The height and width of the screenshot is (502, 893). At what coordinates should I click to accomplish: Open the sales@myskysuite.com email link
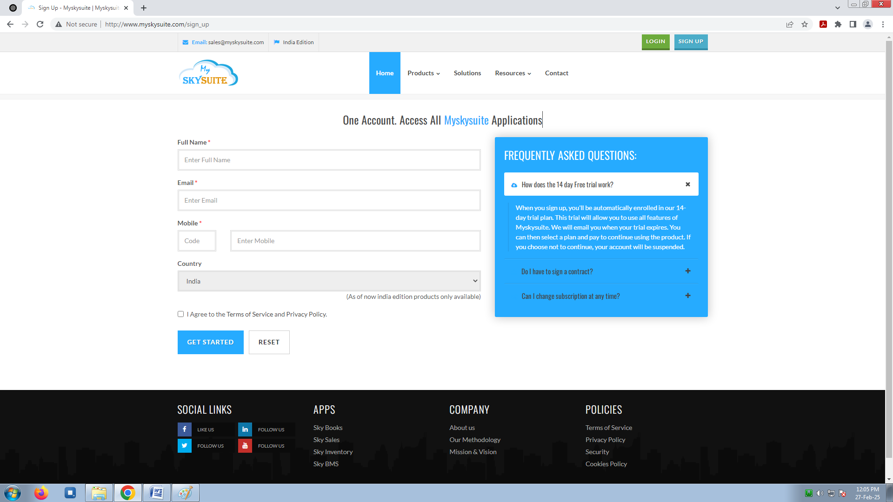pyautogui.click(x=236, y=42)
